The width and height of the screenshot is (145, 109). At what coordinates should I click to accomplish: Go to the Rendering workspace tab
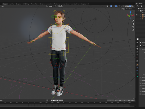[57, 4]
